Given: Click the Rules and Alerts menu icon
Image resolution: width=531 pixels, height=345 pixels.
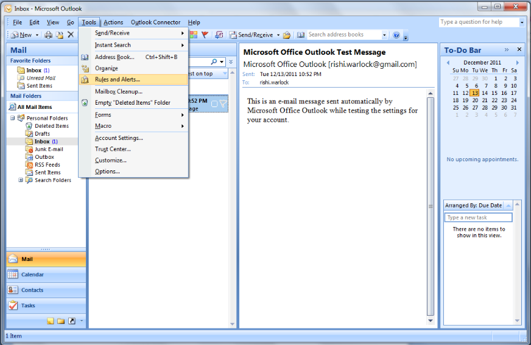Looking at the screenshot, I should [85, 80].
